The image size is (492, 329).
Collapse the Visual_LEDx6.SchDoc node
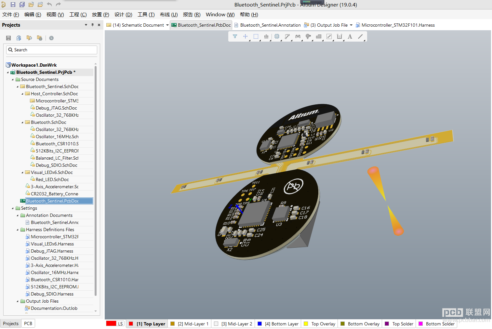tap(22, 172)
